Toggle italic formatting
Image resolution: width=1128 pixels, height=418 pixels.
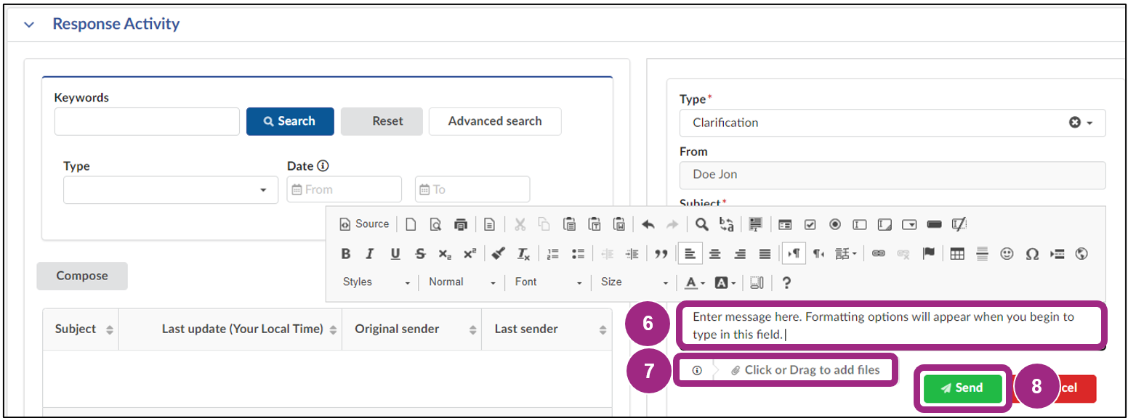point(369,253)
